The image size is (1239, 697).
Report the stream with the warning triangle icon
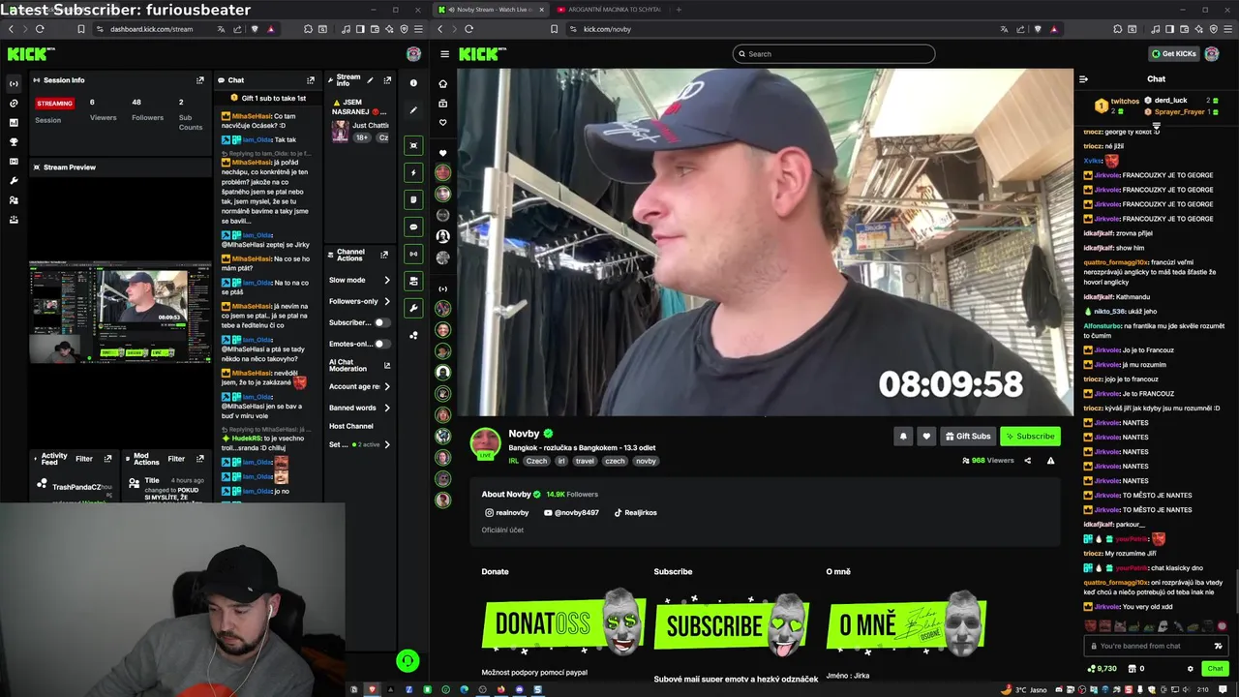[x=1050, y=461]
